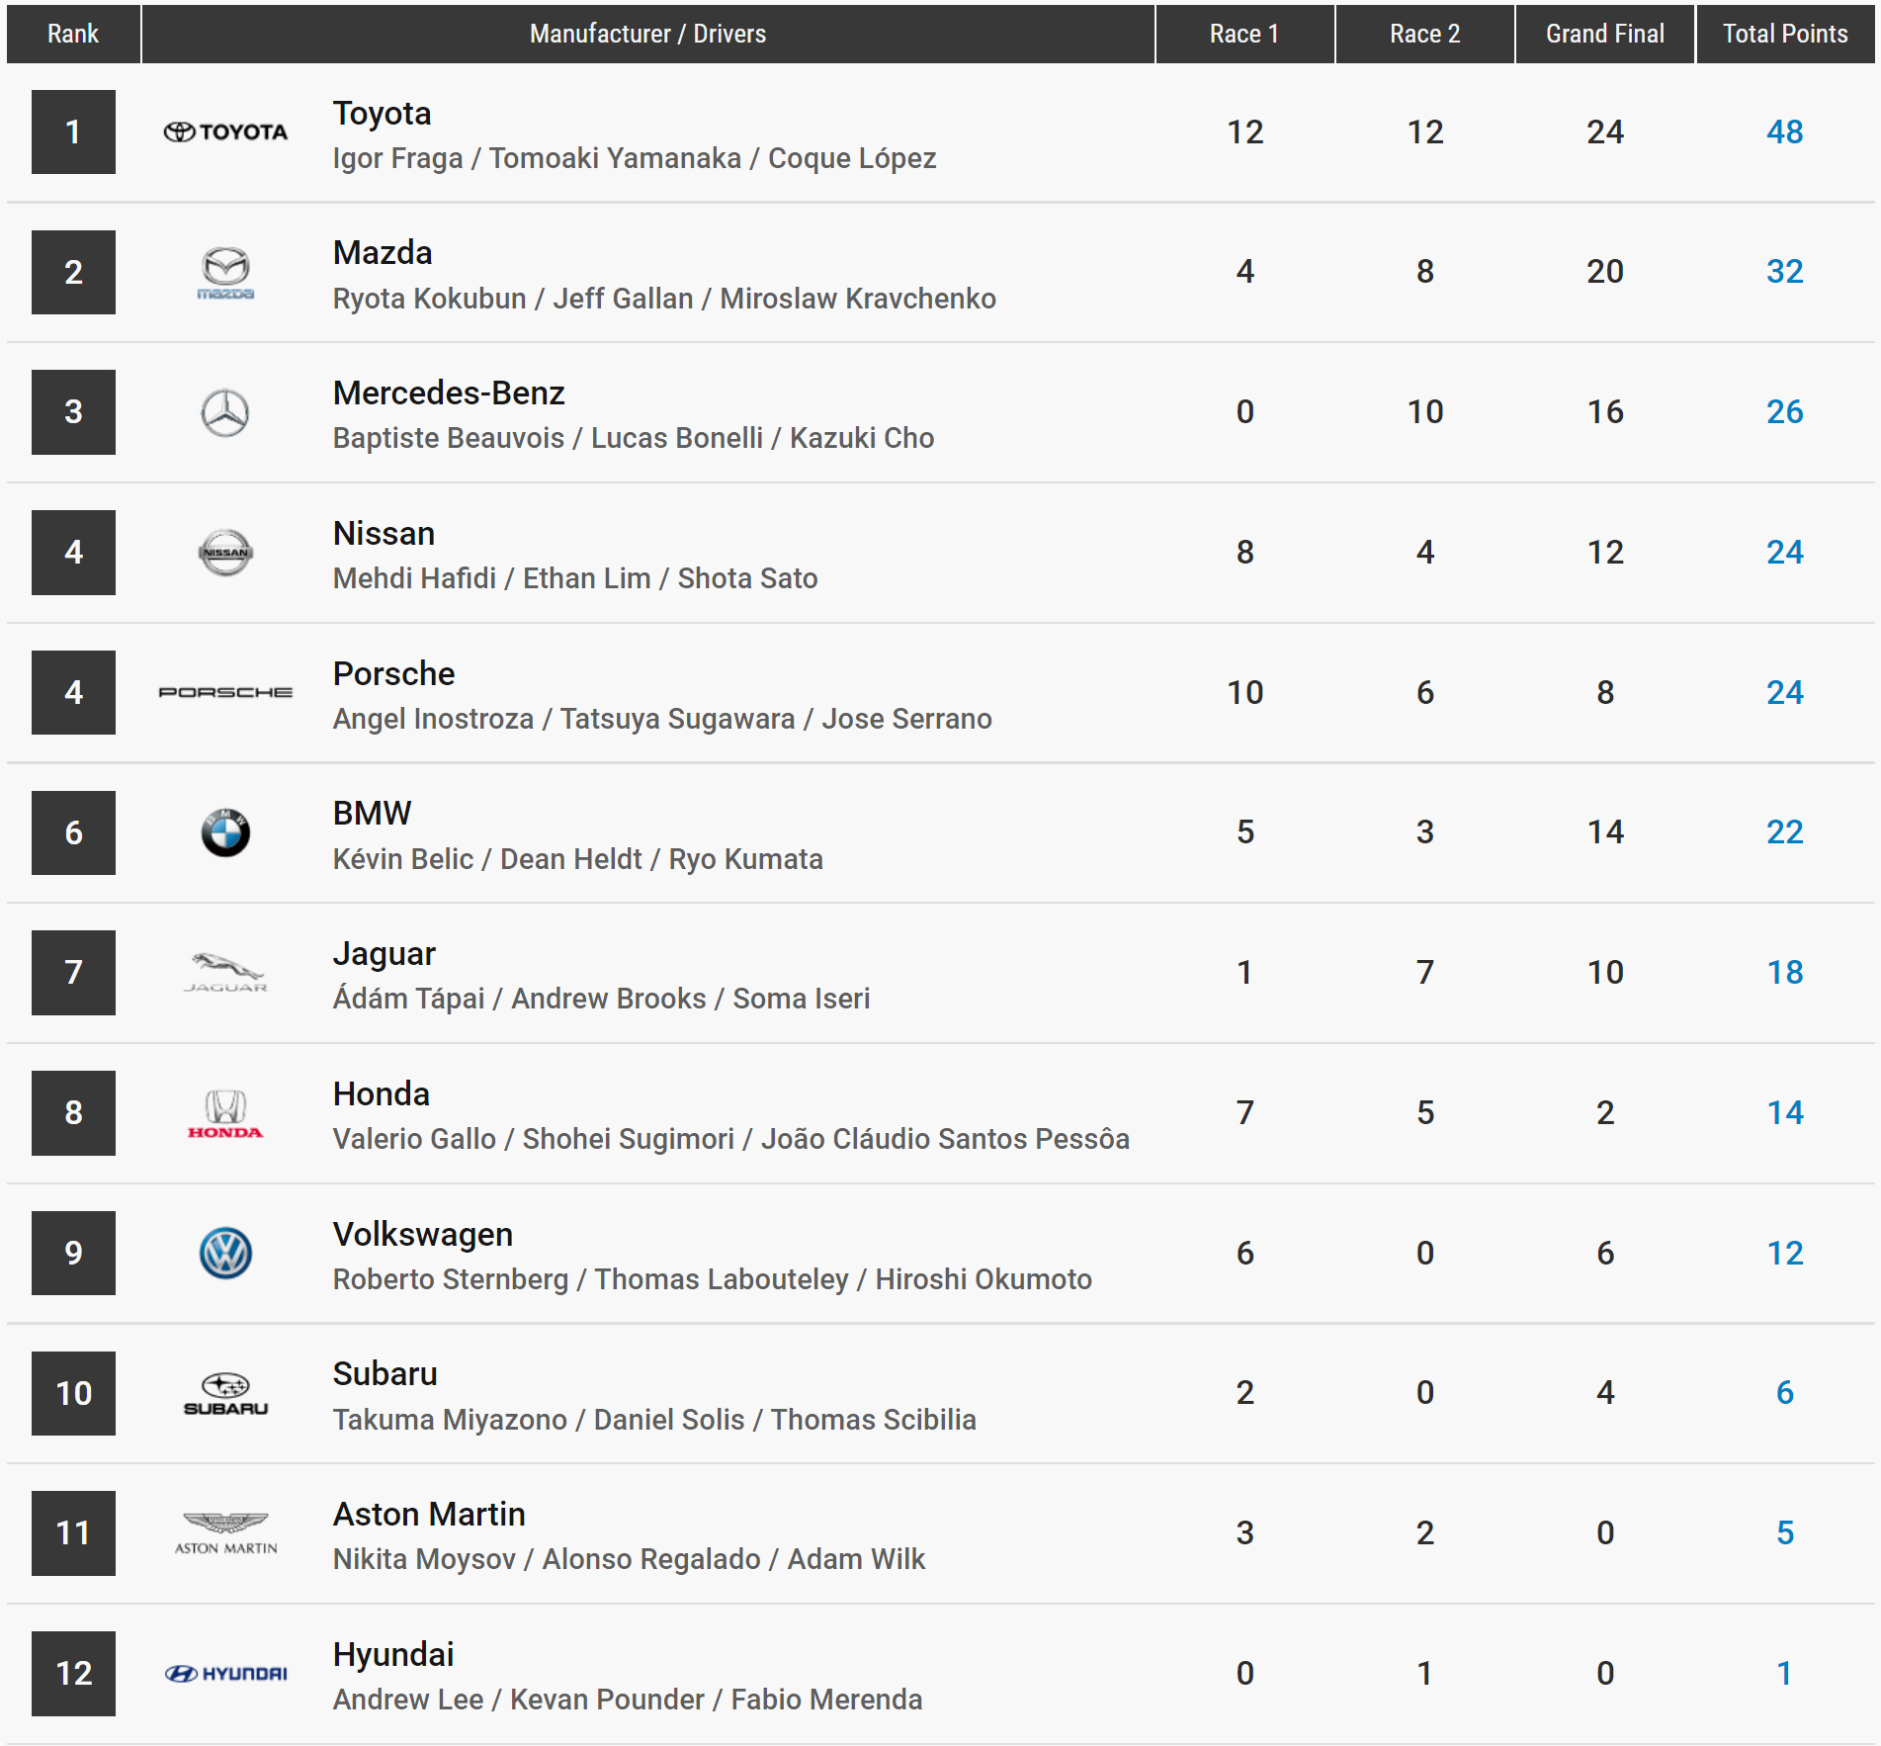This screenshot has width=1881, height=1746.
Task: Open Toyota's total points value 48
Action: pyautogui.click(x=1784, y=131)
